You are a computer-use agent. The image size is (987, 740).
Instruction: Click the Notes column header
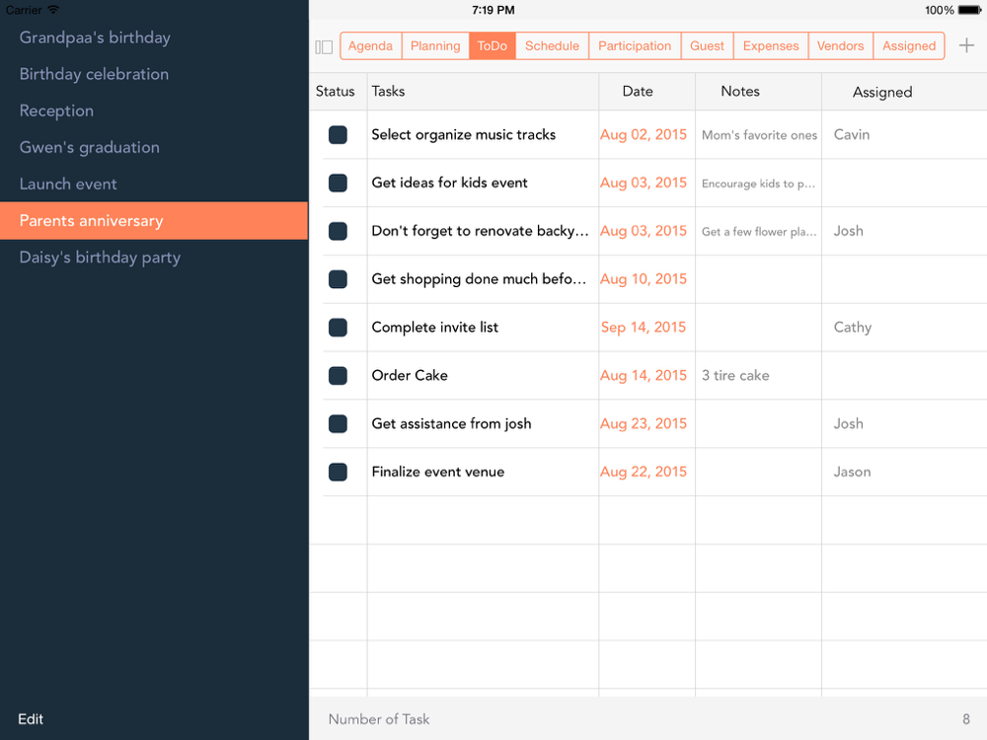point(740,91)
